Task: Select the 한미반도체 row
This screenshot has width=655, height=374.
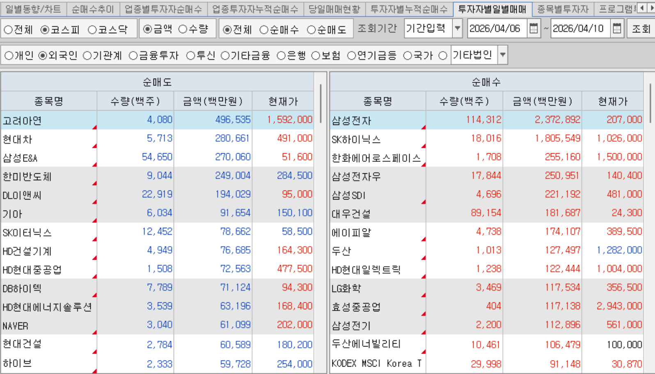Action: [157, 176]
